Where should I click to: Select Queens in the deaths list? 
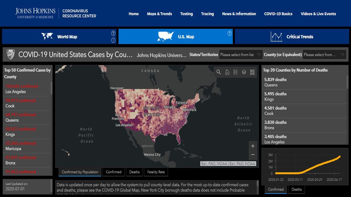click(x=304, y=82)
